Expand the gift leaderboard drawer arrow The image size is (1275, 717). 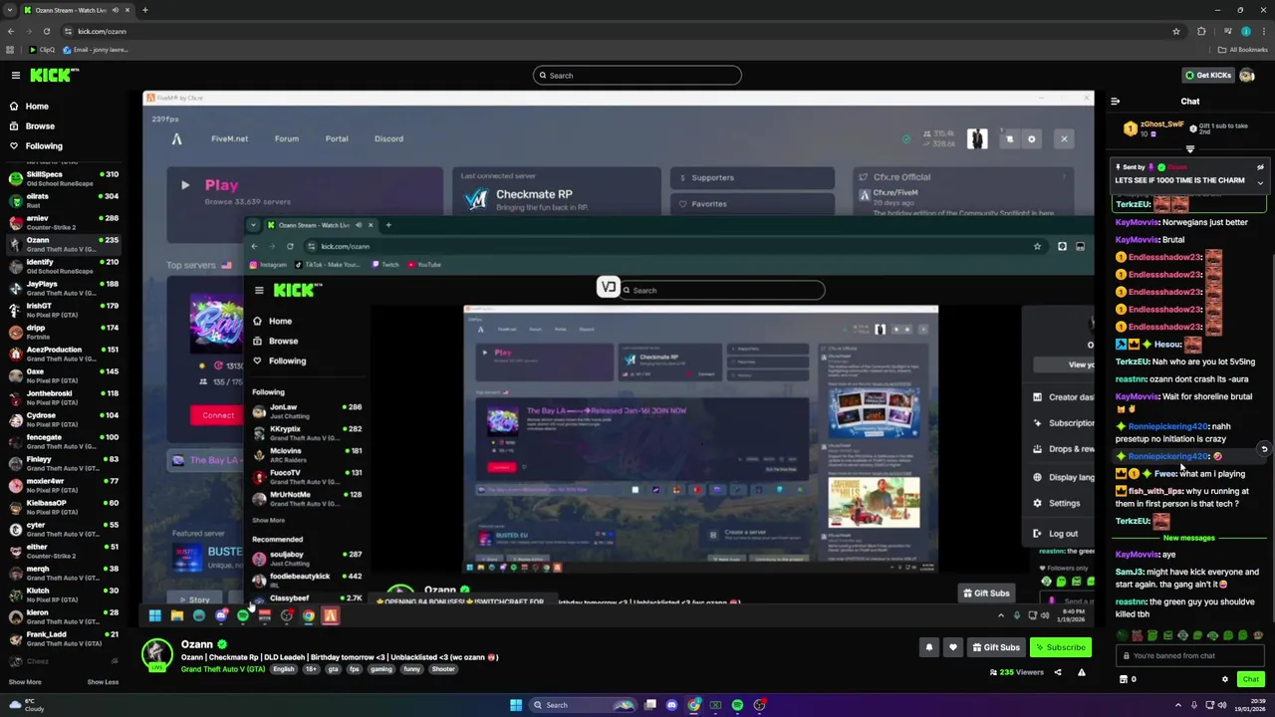pos(1189,149)
